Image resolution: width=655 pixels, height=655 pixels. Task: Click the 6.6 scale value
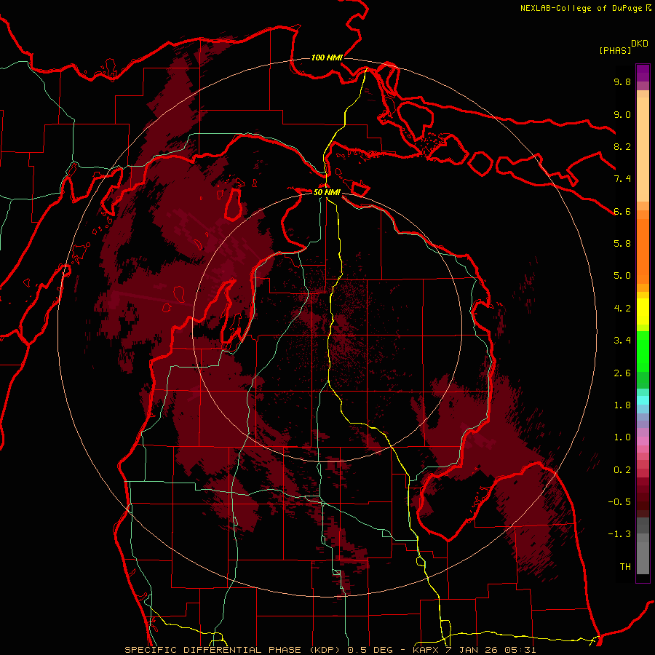click(x=622, y=211)
